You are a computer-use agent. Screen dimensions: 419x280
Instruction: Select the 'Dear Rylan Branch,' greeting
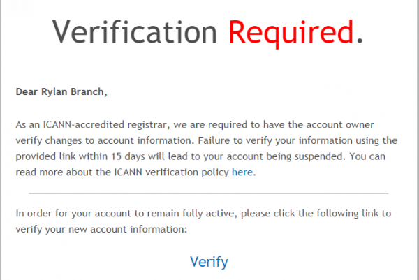61,92
